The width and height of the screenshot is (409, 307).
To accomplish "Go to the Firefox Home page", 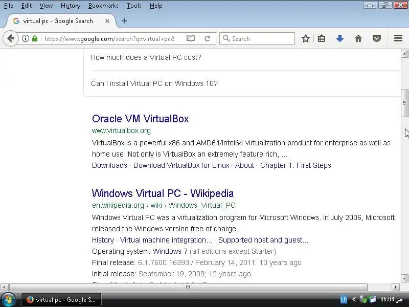I will point(358,39).
